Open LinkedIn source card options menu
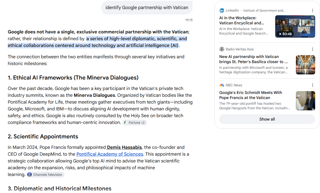Image resolution: width=320 pixels, height=193 pixels. click(312, 10)
